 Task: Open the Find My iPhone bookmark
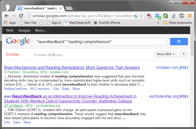click(107, 23)
